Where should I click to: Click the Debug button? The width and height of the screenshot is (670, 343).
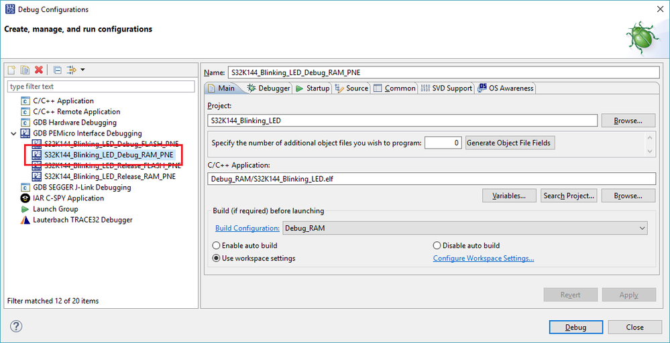(576, 327)
